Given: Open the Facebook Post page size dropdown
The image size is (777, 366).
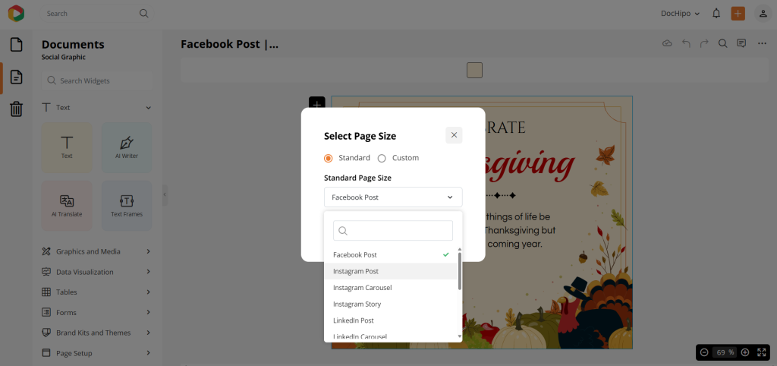Looking at the screenshot, I should (392, 197).
